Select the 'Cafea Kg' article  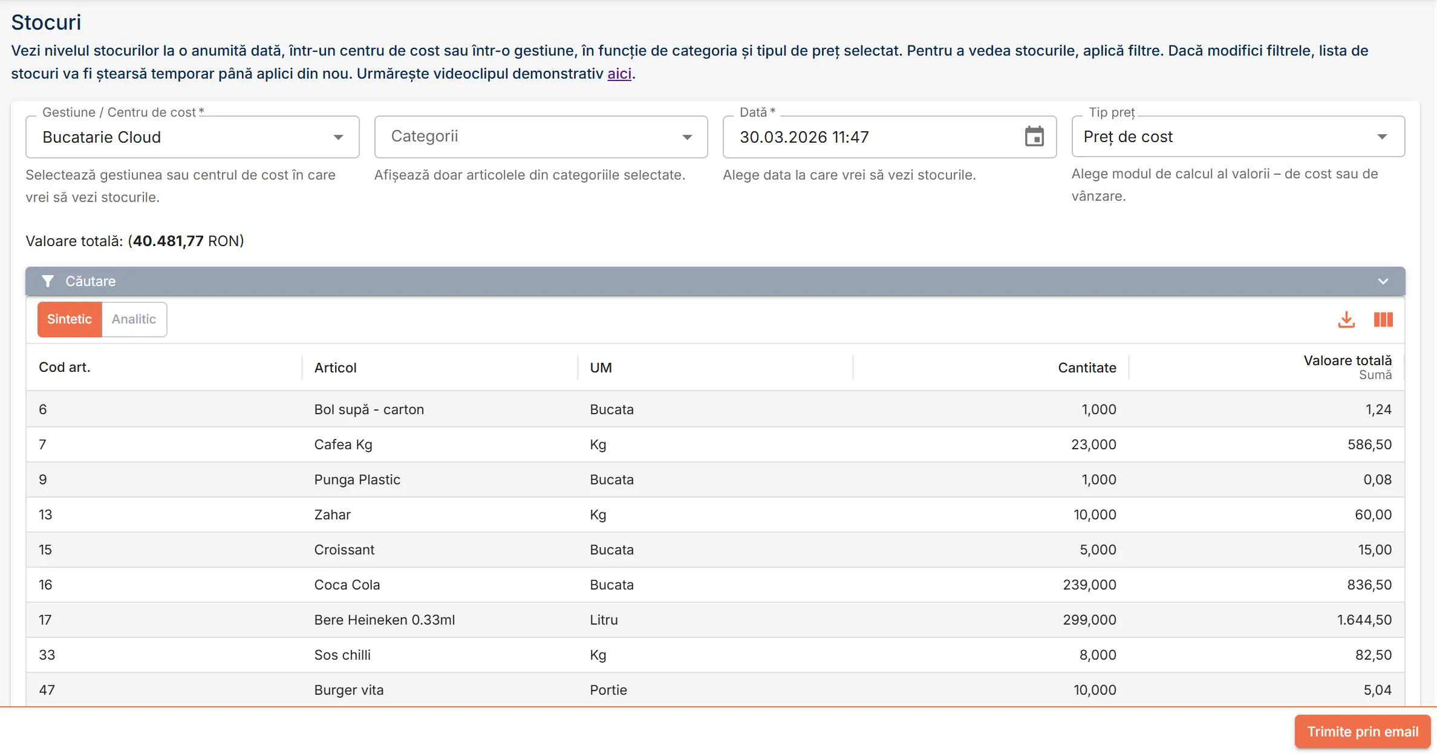click(x=343, y=444)
